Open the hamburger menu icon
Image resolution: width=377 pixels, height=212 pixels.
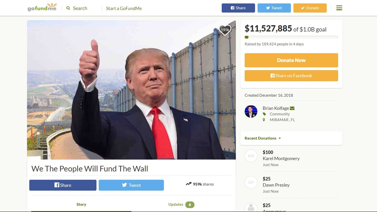click(x=339, y=8)
